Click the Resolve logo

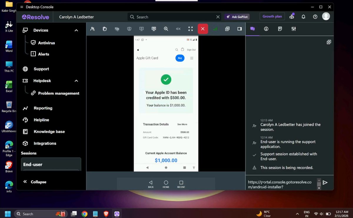(x=35, y=17)
